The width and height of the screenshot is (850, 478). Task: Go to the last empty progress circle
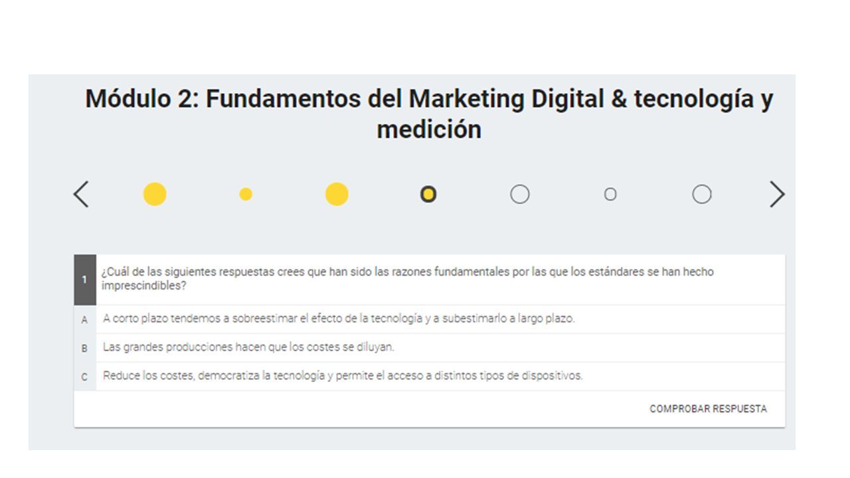[x=702, y=195]
